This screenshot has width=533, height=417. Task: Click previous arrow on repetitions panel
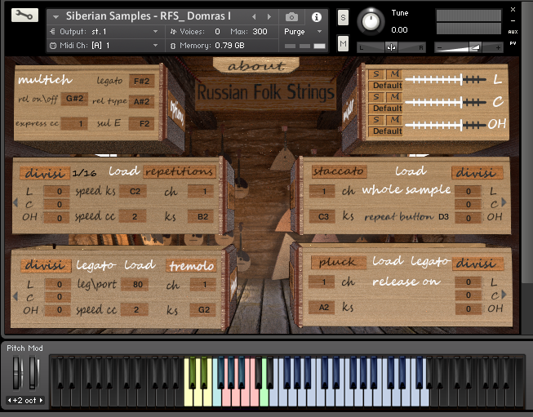[16, 202]
